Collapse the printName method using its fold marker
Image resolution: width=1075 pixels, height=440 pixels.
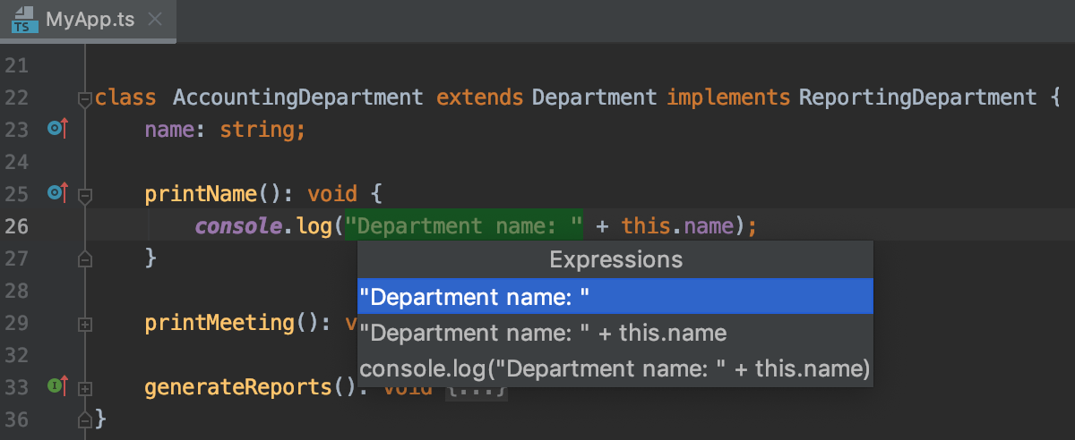[85, 194]
